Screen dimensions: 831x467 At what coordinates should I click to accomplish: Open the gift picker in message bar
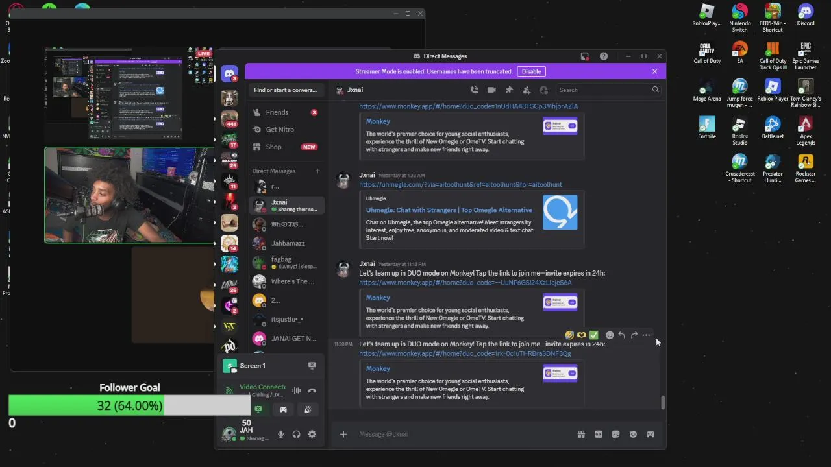coord(581,434)
